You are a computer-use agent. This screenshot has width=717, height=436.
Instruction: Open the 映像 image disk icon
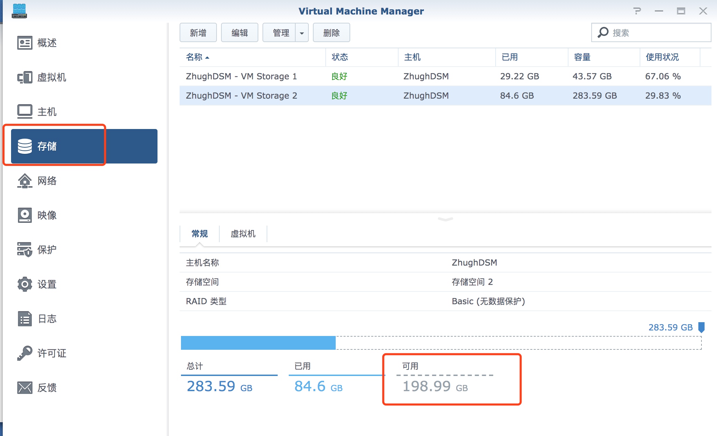tap(25, 215)
